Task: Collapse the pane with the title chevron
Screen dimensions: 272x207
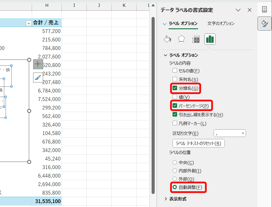Action: [238, 10]
